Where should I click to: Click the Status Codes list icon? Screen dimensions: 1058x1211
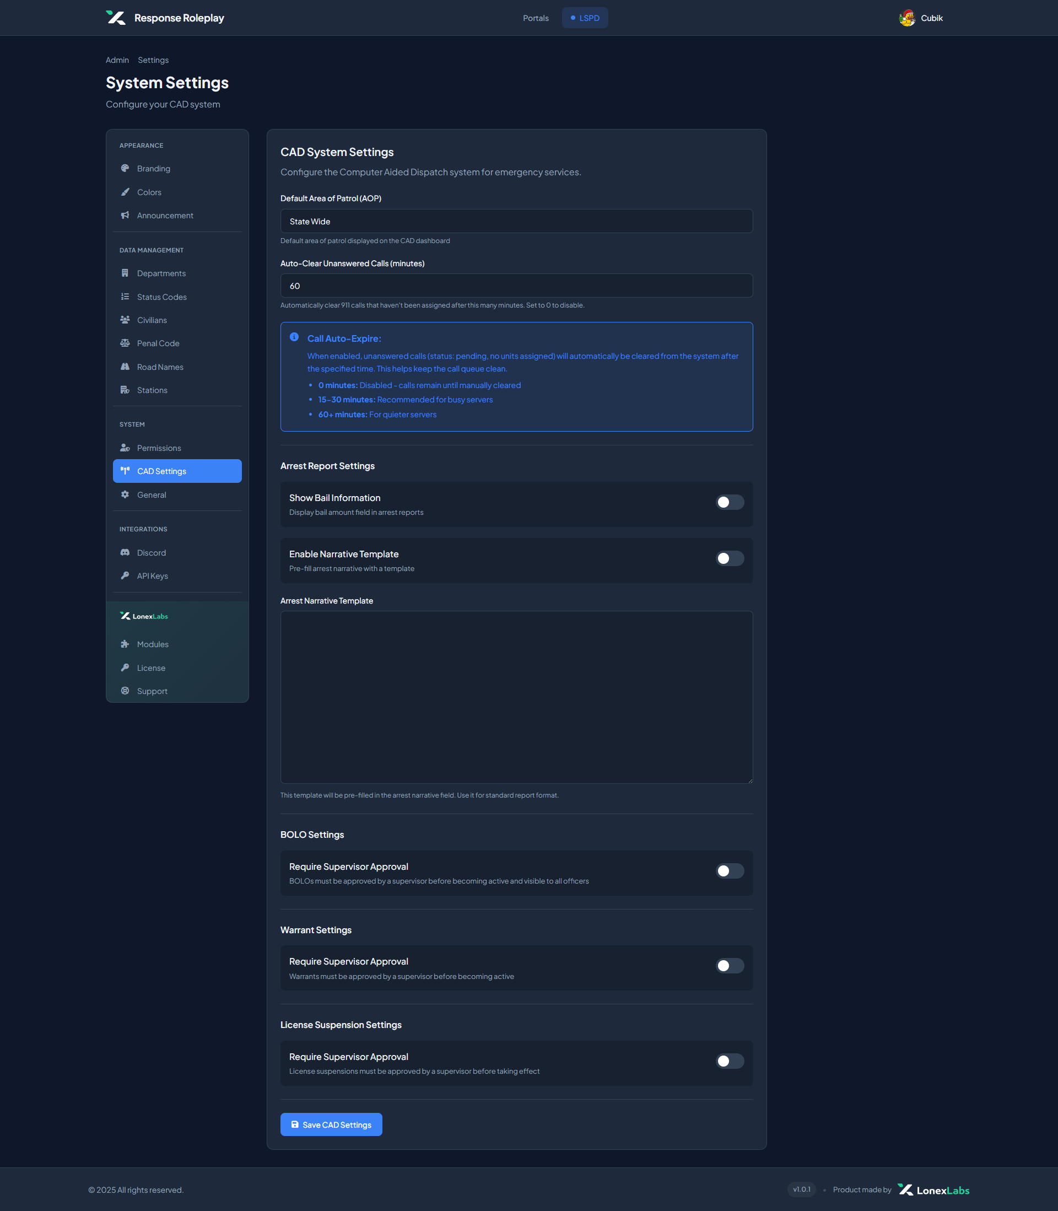tap(125, 297)
